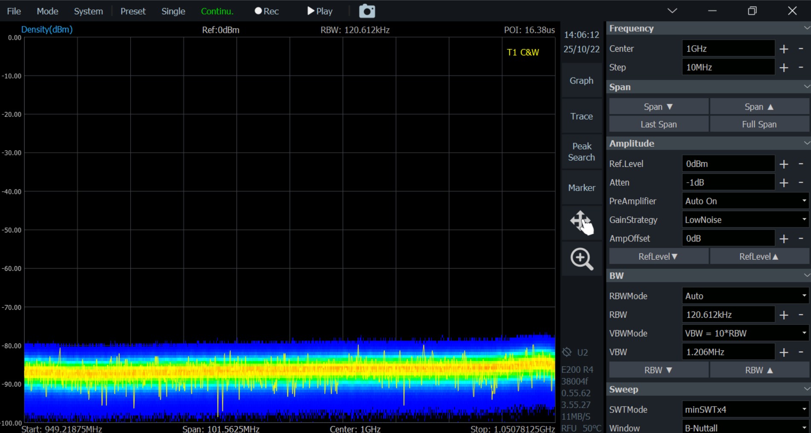Click the RBW value input field
811x433 pixels.
click(728, 315)
